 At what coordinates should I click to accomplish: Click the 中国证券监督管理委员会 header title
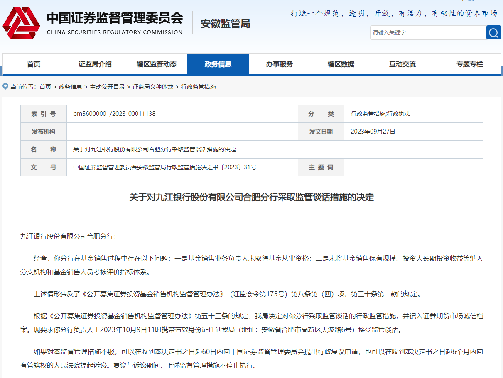114,17
